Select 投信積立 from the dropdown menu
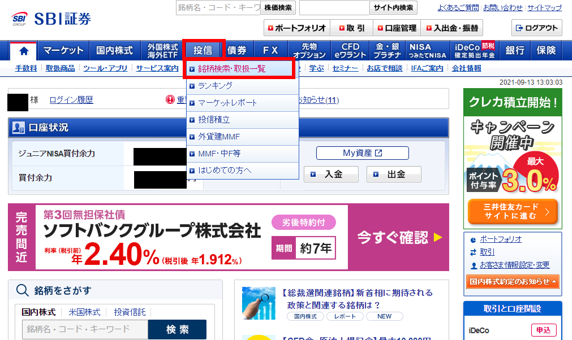Screen dimensions: 572x340 [243, 120]
